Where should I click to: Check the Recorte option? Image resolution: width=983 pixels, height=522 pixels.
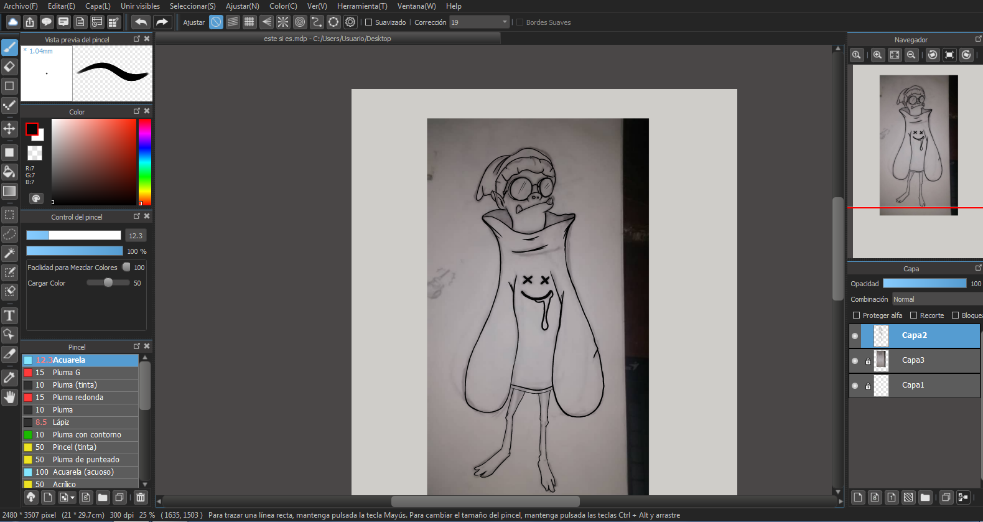click(x=913, y=315)
